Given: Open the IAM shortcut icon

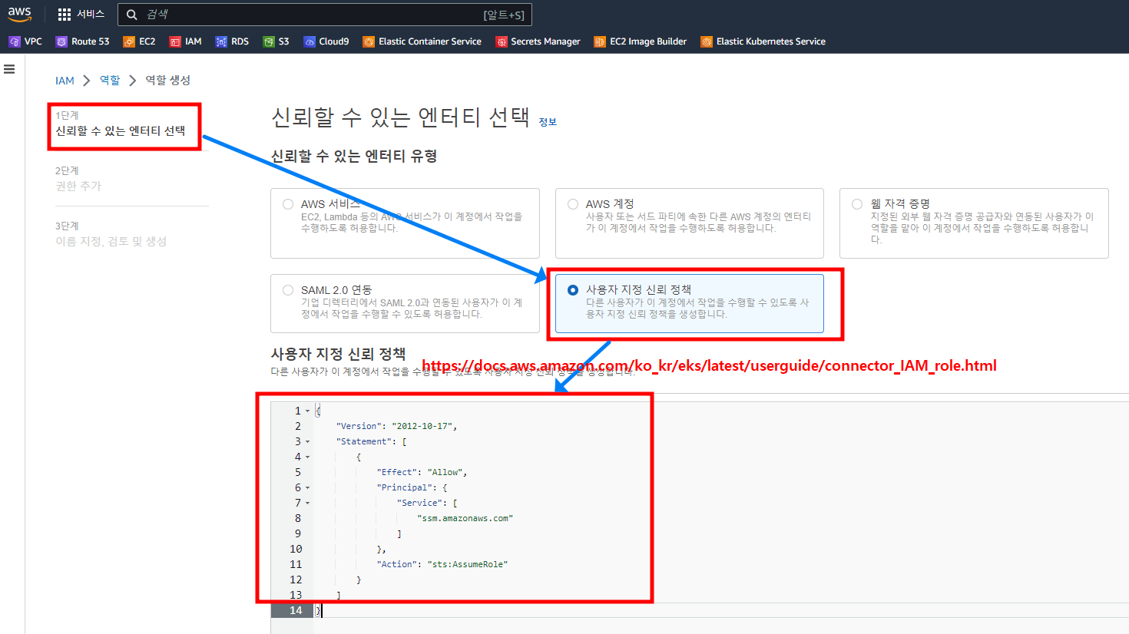Looking at the screenshot, I should pos(175,41).
